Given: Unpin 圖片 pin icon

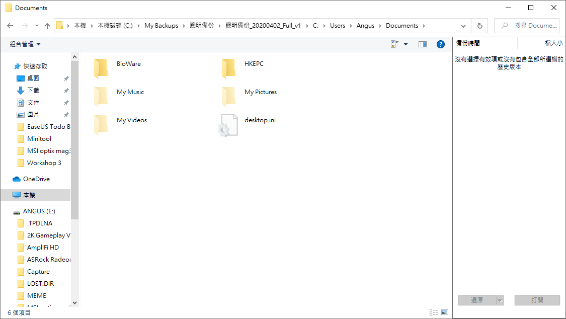Looking at the screenshot, I should (66, 115).
